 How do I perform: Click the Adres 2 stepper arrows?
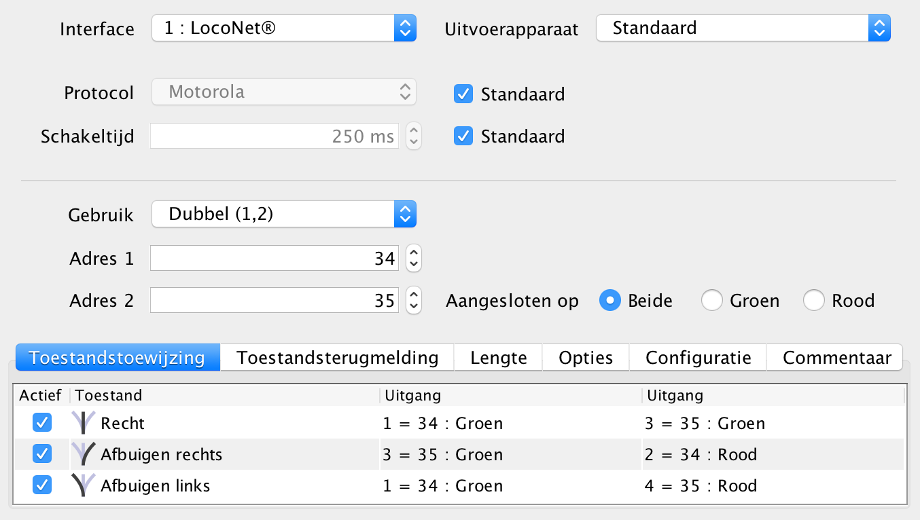(x=414, y=300)
